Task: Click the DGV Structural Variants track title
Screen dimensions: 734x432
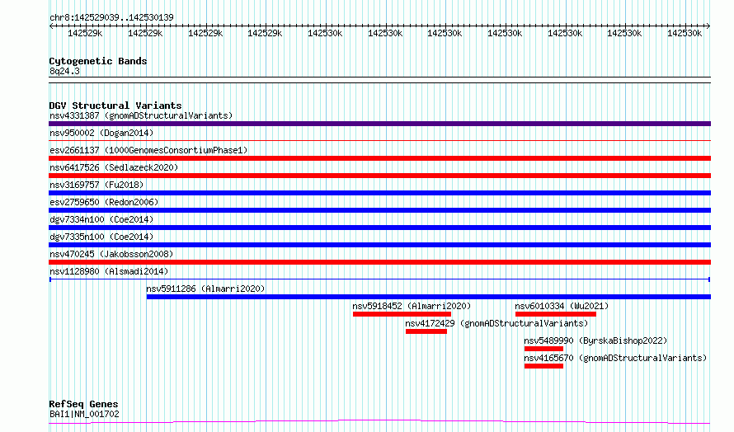Action: [115, 106]
